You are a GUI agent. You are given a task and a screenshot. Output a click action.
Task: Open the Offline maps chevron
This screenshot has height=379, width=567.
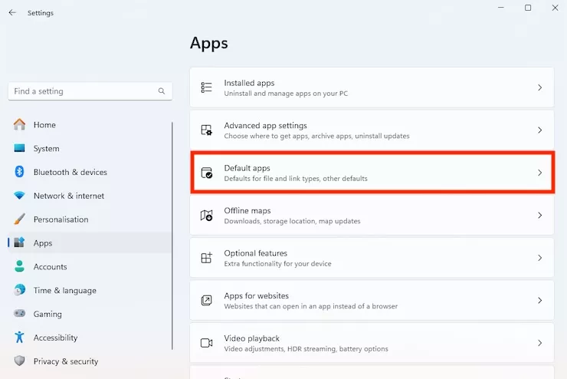point(539,216)
